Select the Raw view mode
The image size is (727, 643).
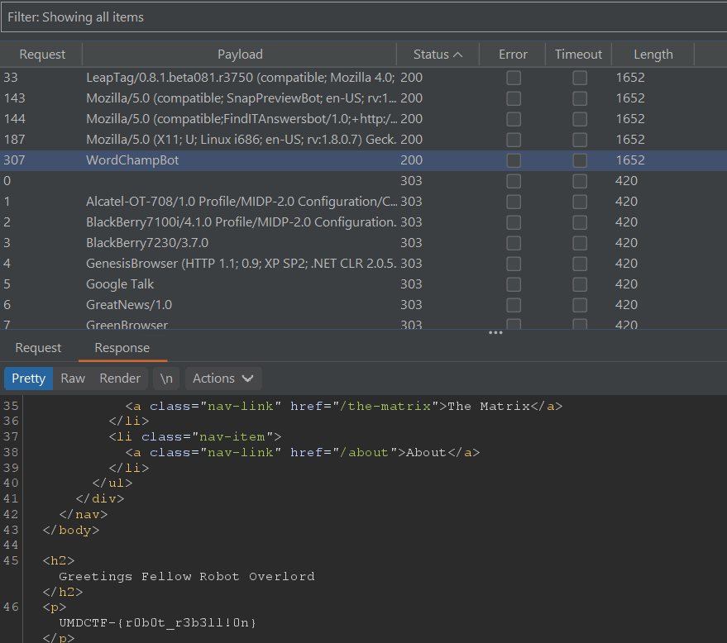[73, 379]
